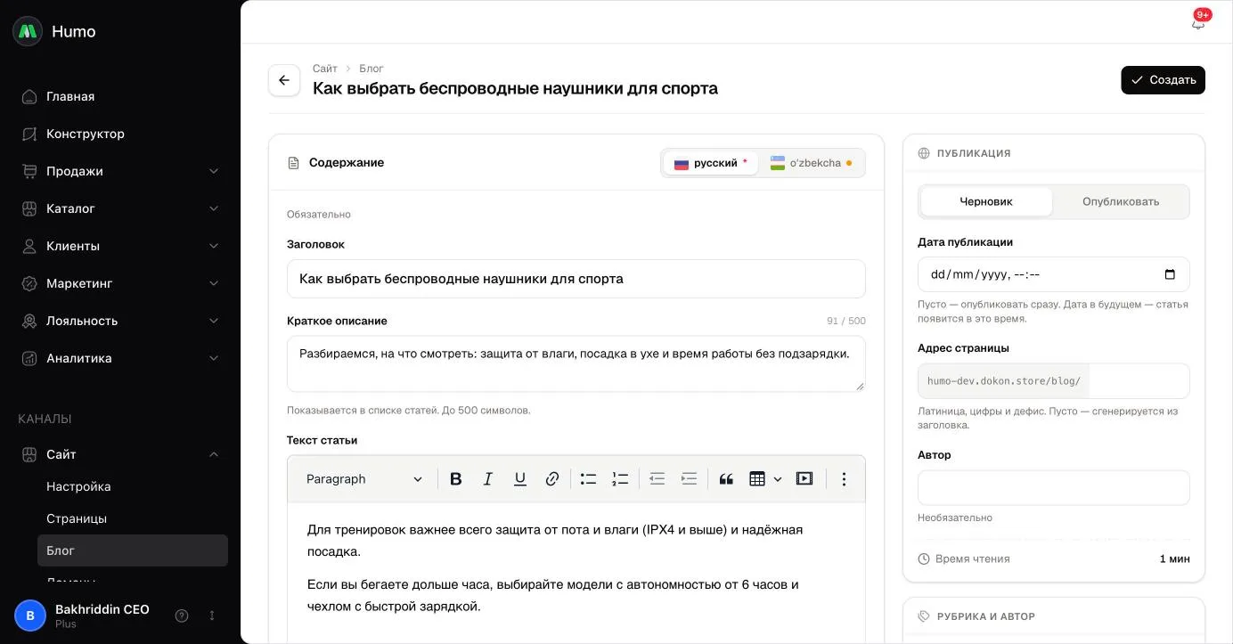
Task: Insert a numbered list
Action: point(620,479)
